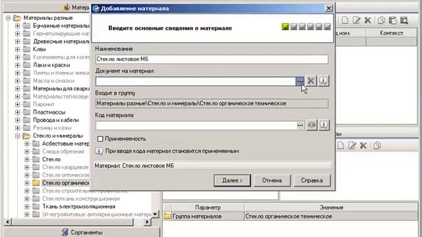Clear the Документ на материал field with scissors icon
This screenshot has width=422, height=237.
point(311,80)
